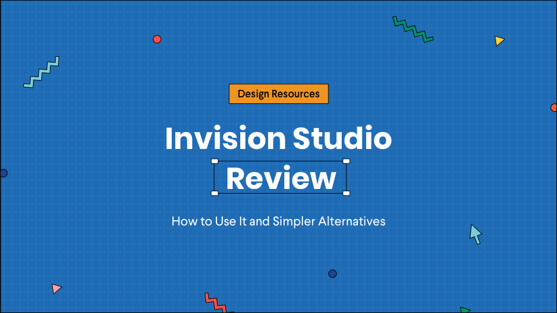The width and height of the screenshot is (557, 313).
Task: Select the dark blue circle near the bottom
Action: [x=332, y=274]
